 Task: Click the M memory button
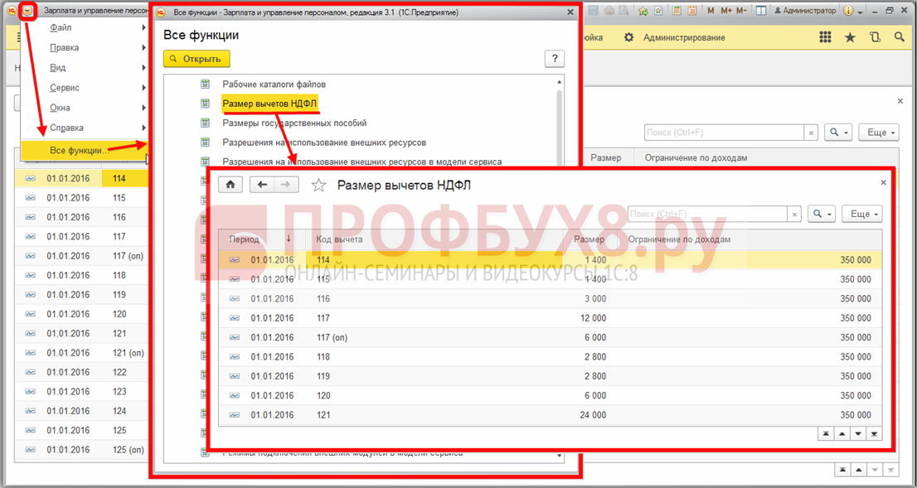pos(711,11)
